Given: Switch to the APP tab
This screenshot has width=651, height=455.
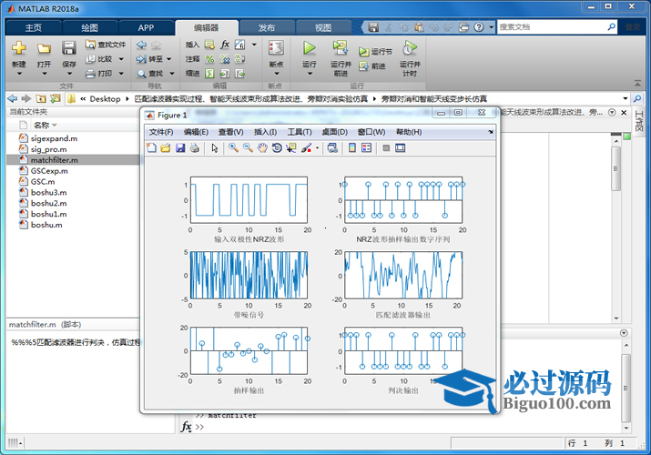Looking at the screenshot, I should click(x=146, y=28).
